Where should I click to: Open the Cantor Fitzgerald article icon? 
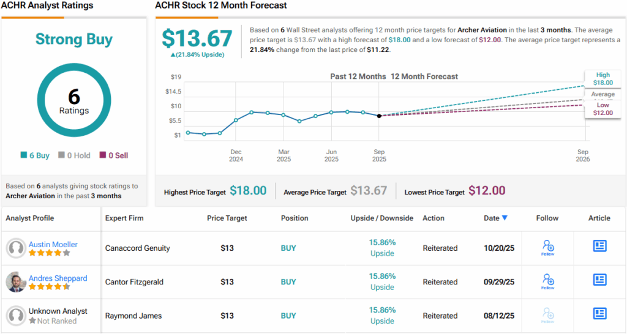click(x=599, y=280)
